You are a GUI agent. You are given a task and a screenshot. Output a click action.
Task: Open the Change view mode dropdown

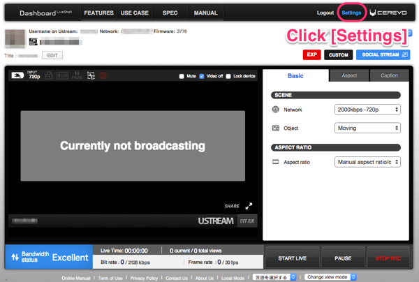pos(330,277)
